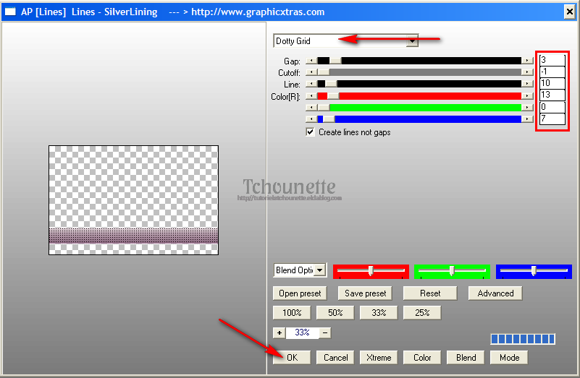Image resolution: width=580 pixels, height=378 pixels.
Task: Click the Advanced button
Action: 495,293
